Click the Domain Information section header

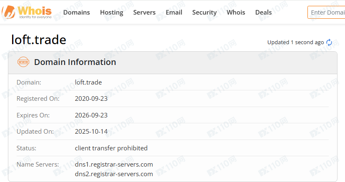[75, 62]
